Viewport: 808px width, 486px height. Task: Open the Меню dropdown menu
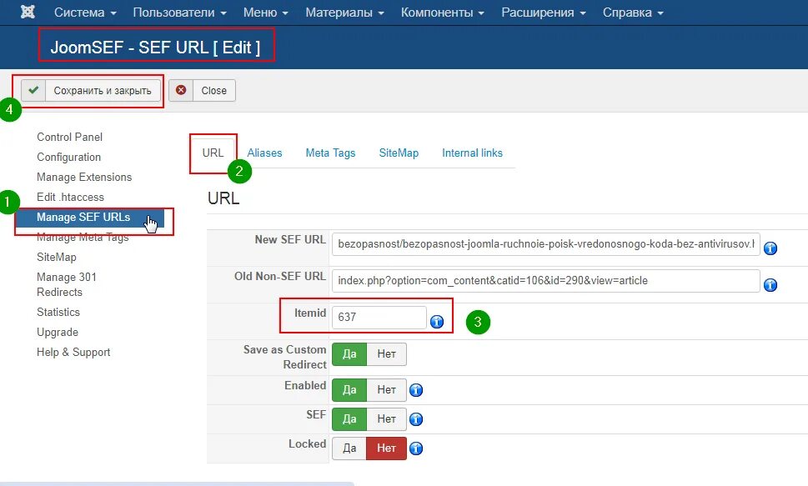pyautogui.click(x=265, y=13)
